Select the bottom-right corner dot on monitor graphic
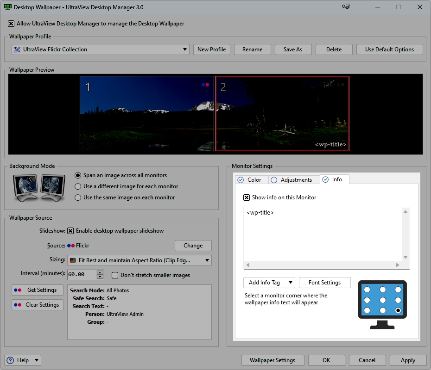Image resolution: width=431 pixels, height=370 pixels. pyautogui.click(x=398, y=310)
